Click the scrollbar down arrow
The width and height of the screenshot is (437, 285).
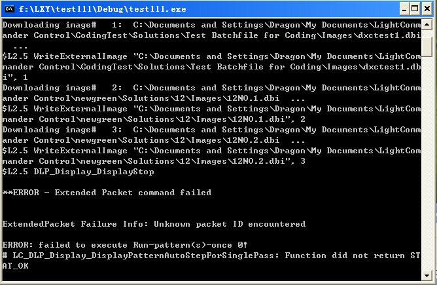click(x=427, y=276)
